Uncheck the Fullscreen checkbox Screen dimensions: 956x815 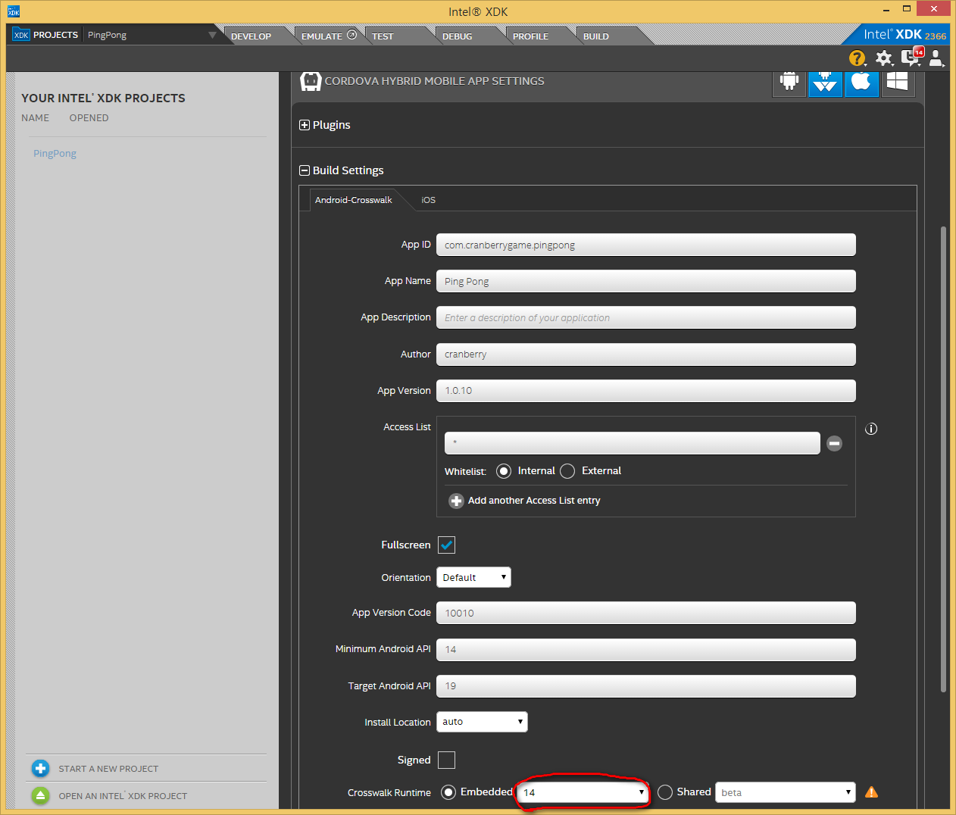[446, 545]
